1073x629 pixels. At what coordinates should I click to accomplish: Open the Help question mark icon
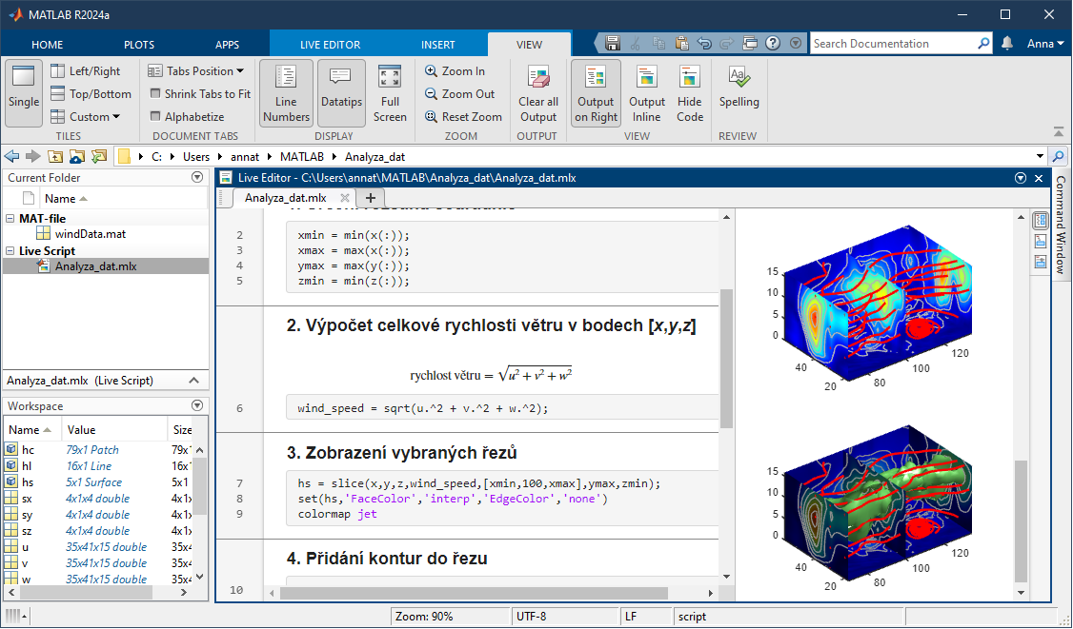[773, 43]
